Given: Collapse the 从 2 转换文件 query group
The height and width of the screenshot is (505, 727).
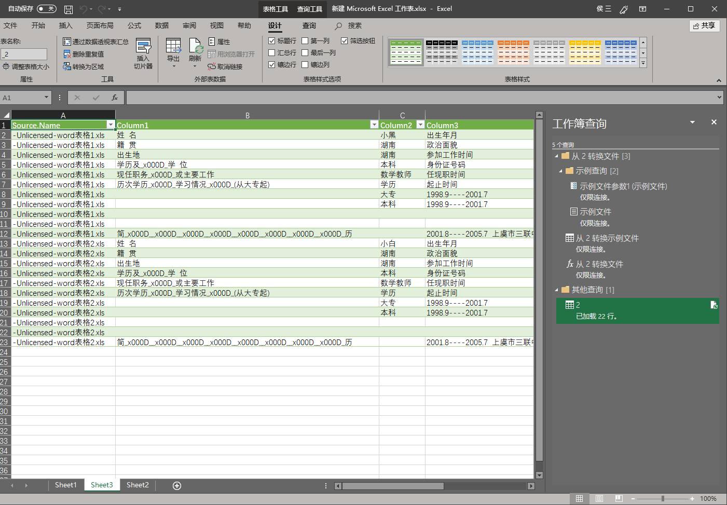Looking at the screenshot, I should coord(557,155).
